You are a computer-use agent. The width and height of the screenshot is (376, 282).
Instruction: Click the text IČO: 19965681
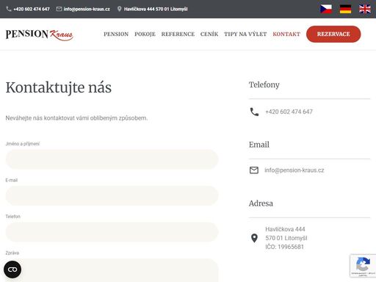point(284,247)
